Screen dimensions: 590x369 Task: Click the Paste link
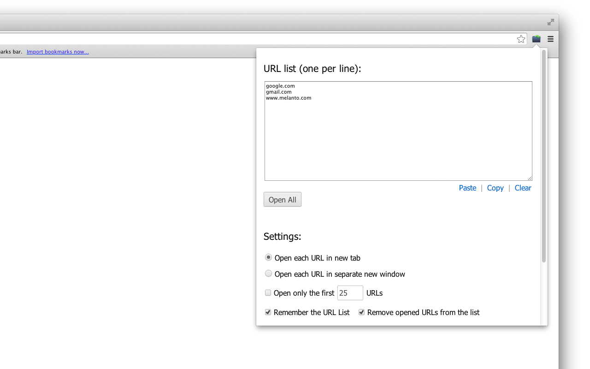pyautogui.click(x=467, y=188)
